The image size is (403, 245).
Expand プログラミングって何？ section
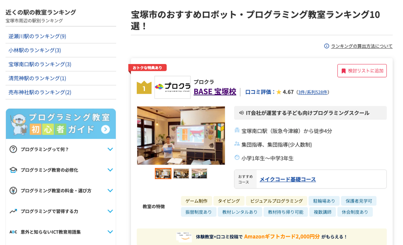point(110,149)
